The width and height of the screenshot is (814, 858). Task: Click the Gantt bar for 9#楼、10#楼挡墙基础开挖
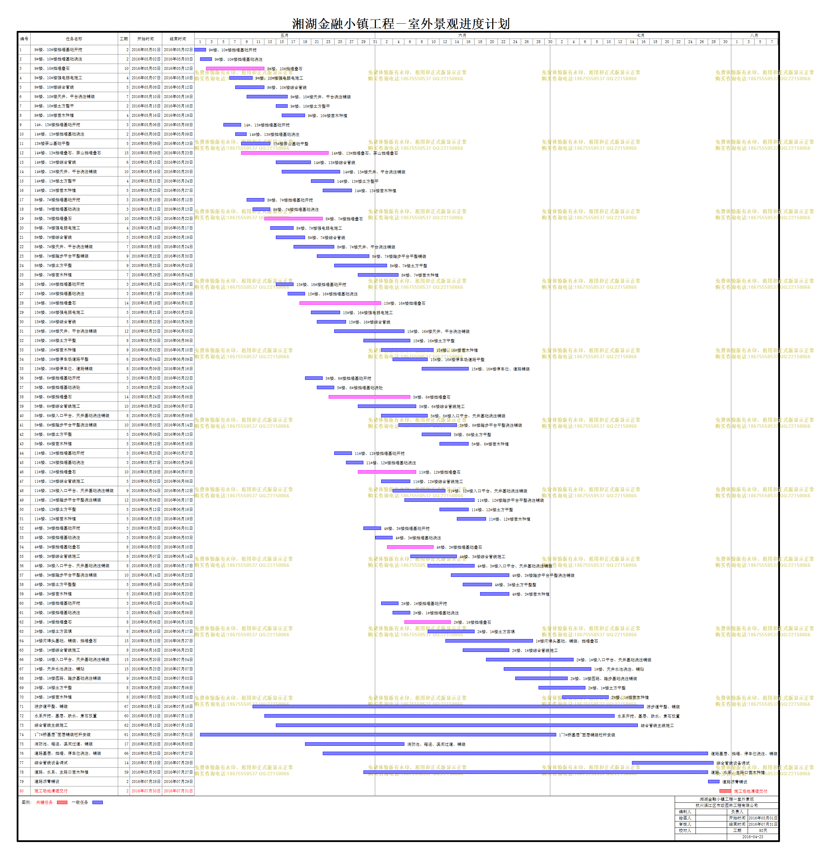click(200, 49)
